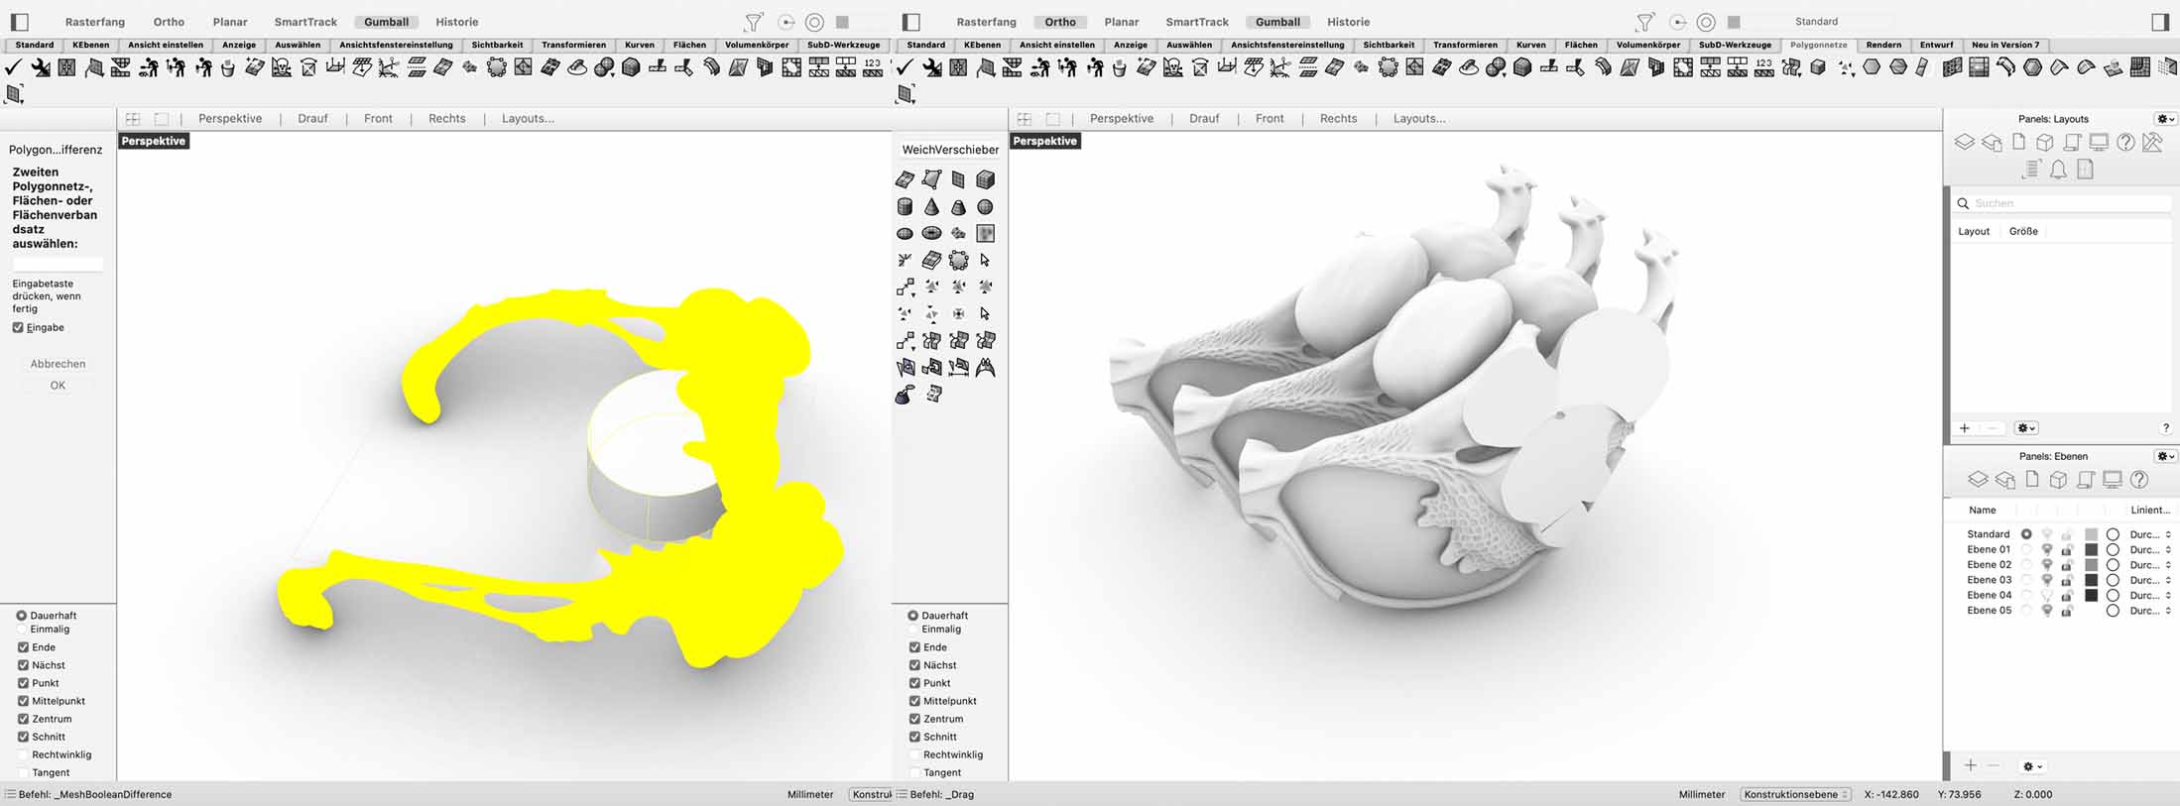Switch to the Rendern toolbar tab
The height and width of the screenshot is (806, 2180).
pos(1882,45)
